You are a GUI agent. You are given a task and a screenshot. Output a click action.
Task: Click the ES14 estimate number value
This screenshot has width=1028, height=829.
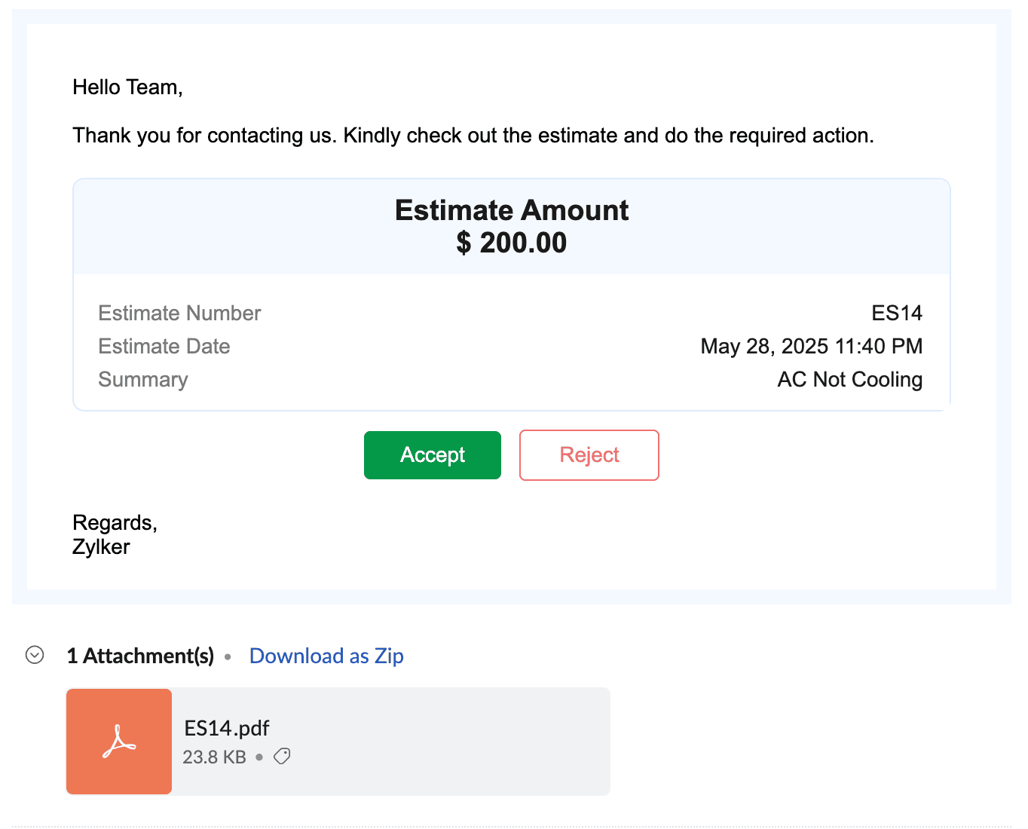click(896, 314)
